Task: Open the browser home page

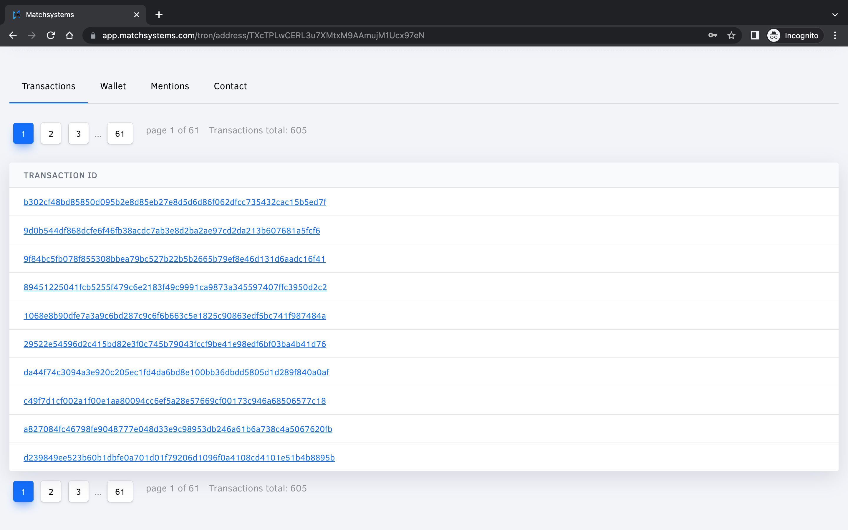Action: [x=69, y=35]
